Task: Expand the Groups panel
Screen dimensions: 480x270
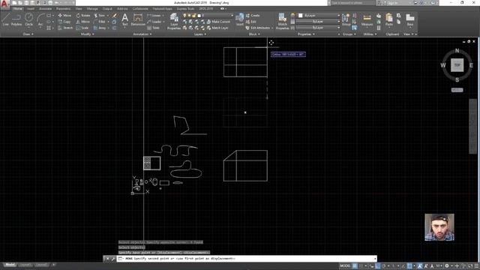Action: (349, 34)
